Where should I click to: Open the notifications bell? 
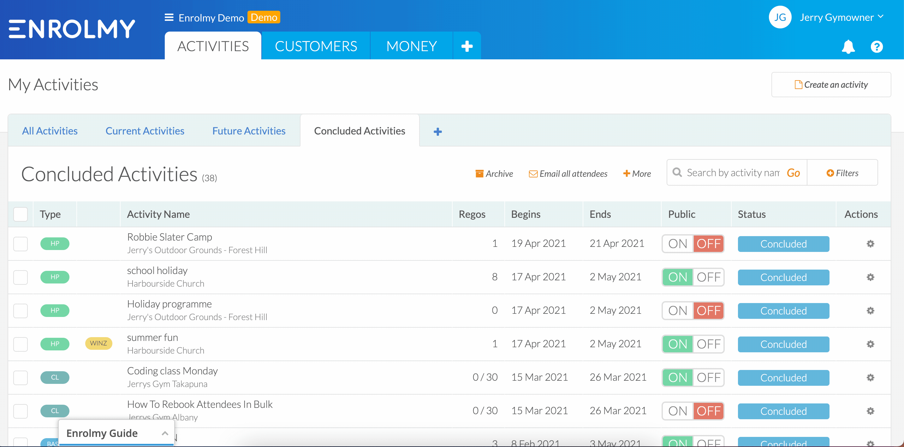click(848, 47)
